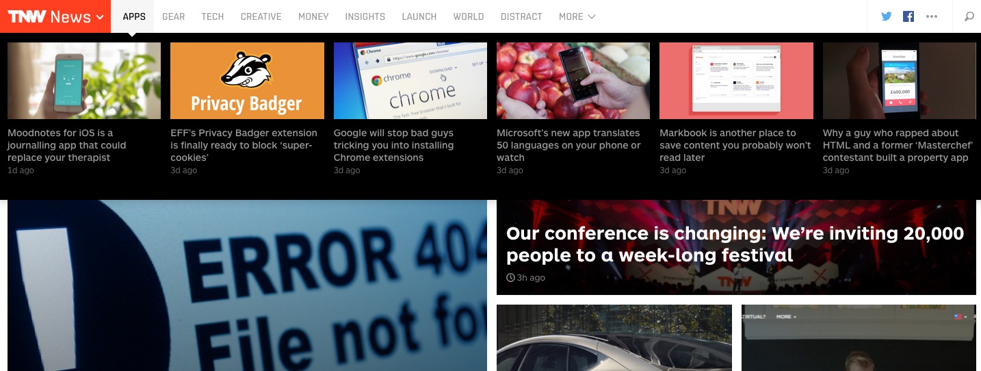Expand the MORE navigation menu

pyautogui.click(x=577, y=16)
